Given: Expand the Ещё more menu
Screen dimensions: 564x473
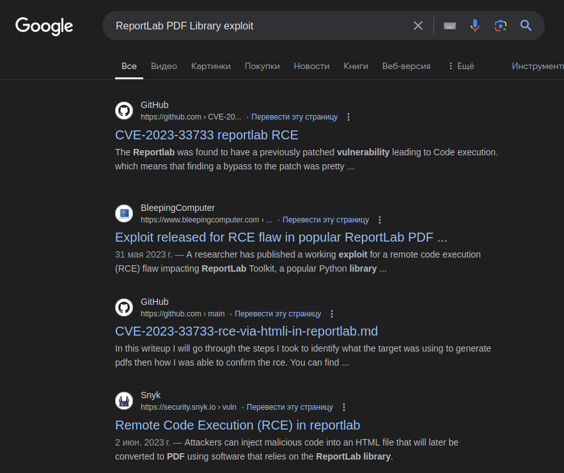Looking at the screenshot, I should coord(461,66).
